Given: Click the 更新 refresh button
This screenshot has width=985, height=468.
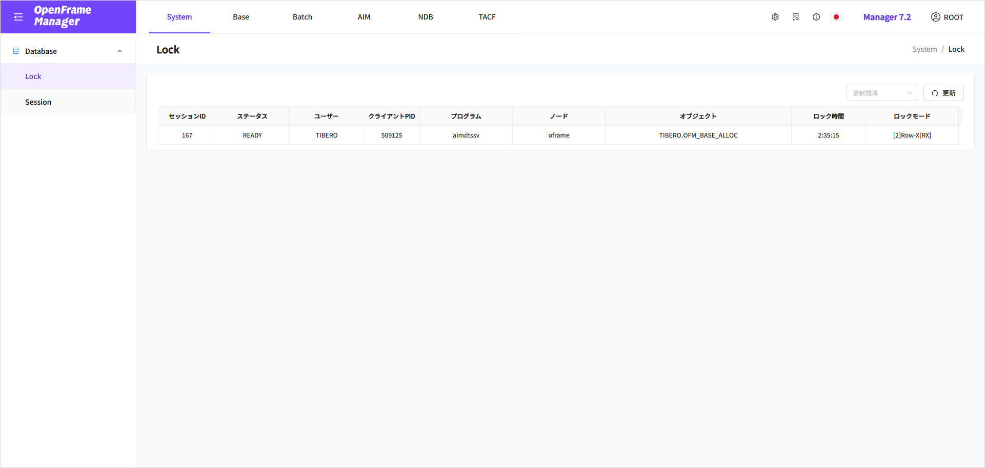Looking at the screenshot, I should point(943,93).
